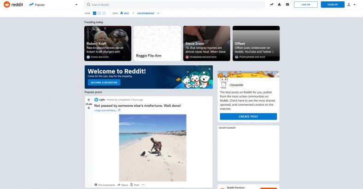Open the captioned video icon in header

tap(287, 5)
